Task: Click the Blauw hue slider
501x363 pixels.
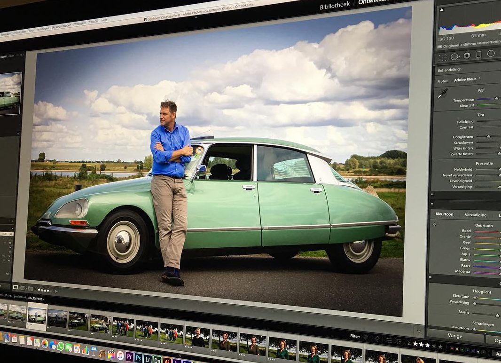Action: point(487,260)
